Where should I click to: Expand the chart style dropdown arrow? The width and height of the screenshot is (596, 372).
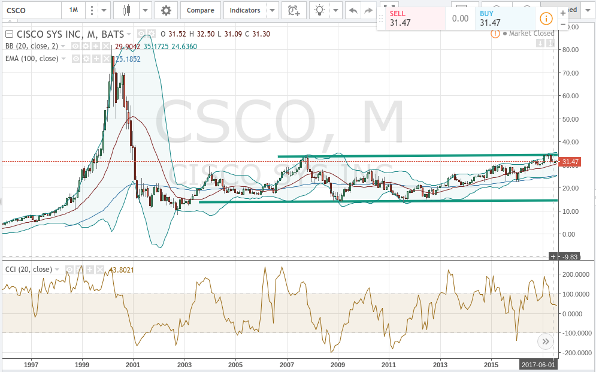[x=145, y=10]
